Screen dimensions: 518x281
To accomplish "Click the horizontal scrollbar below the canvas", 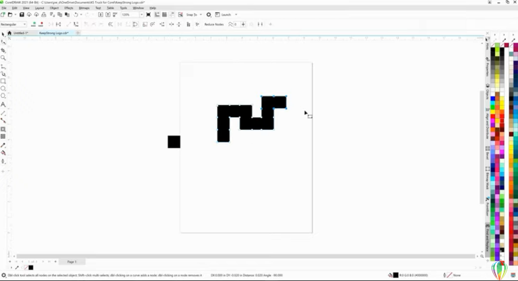I will (x=246, y=256).
